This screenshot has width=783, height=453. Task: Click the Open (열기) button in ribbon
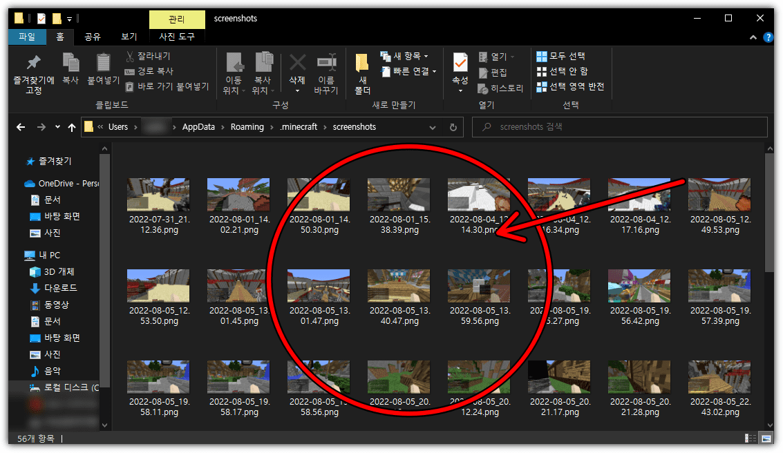pyautogui.click(x=496, y=57)
